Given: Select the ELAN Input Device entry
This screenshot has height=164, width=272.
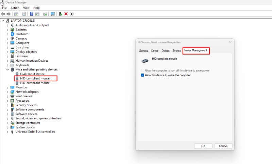Looking at the screenshot, I should [32, 74].
